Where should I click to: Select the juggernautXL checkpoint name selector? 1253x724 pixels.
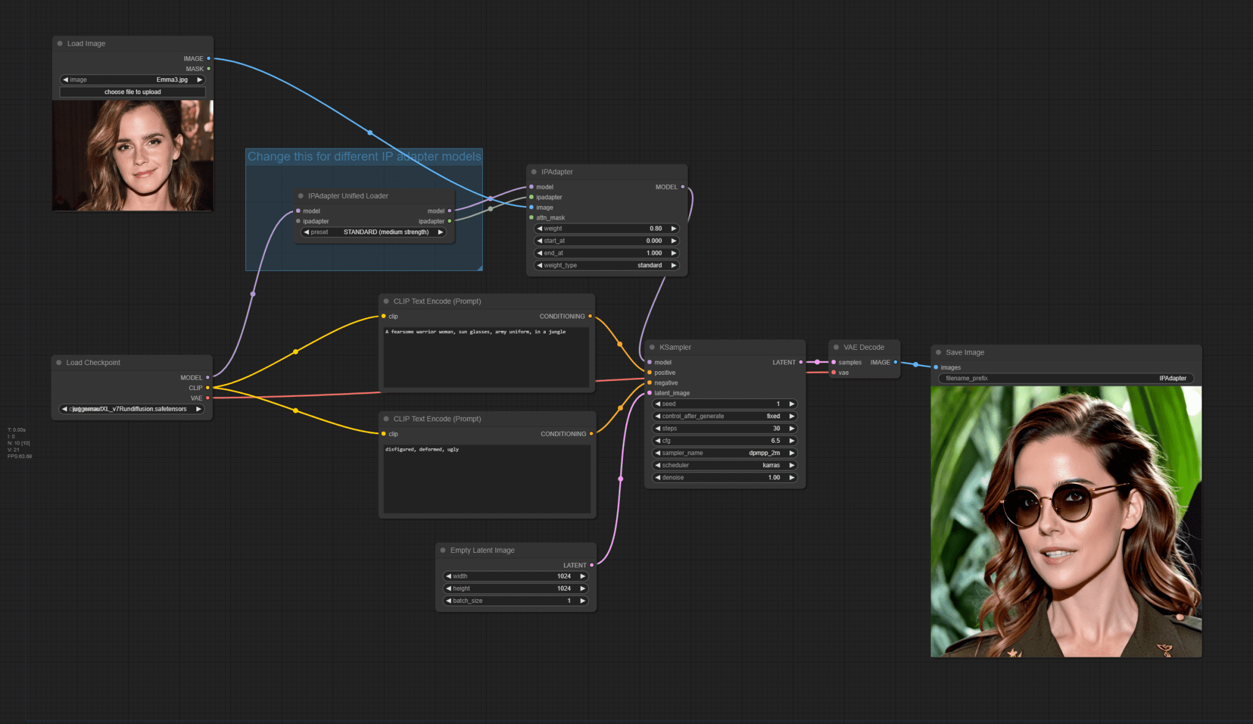point(132,409)
